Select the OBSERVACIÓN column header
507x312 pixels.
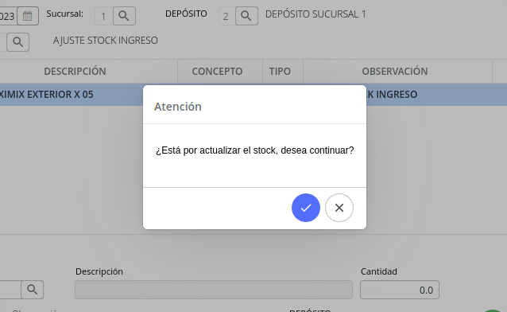395,72
